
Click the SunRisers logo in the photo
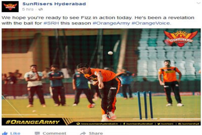[x=180, y=38]
